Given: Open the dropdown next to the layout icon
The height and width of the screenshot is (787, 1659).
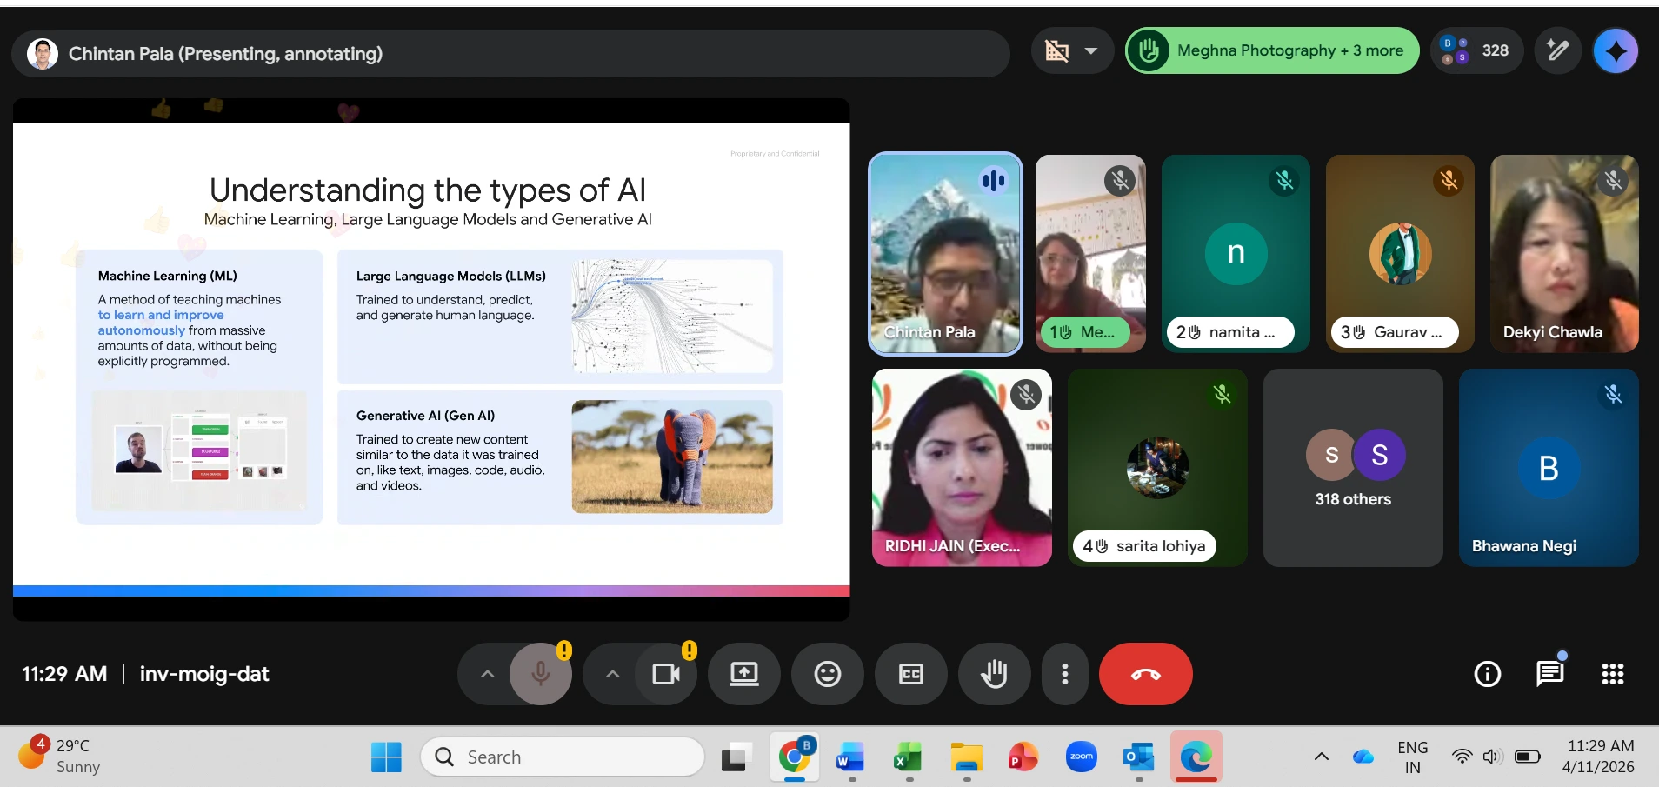Looking at the screenshot, I should pyautogui.click(x=1091, y=51).
